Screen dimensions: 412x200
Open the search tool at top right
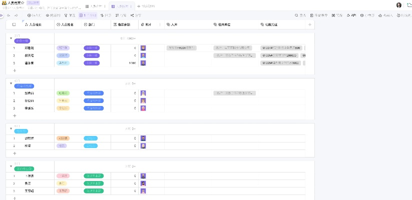(x=300, y=15)
